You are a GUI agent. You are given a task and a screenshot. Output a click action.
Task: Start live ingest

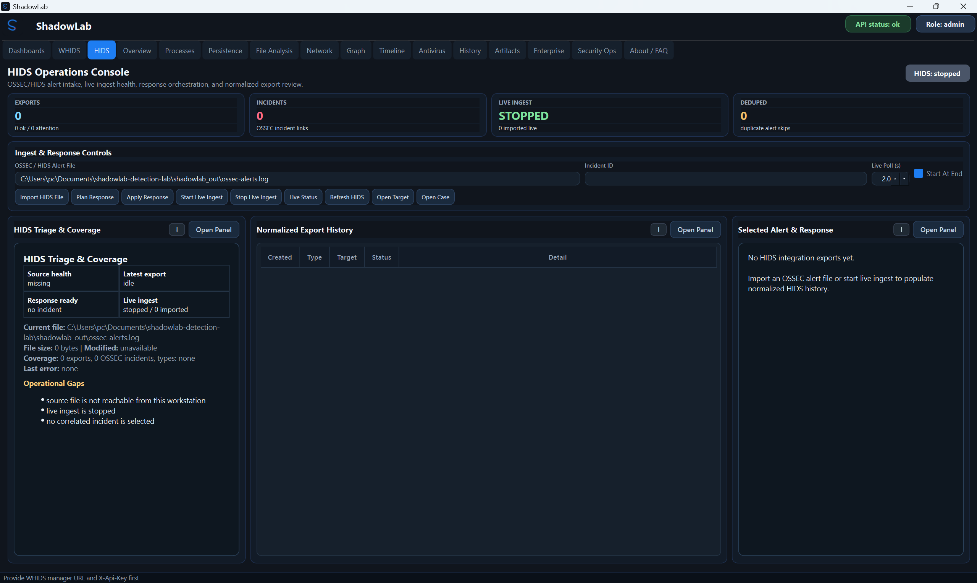click(x=202, y=197)
